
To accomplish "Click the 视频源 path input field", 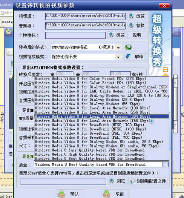I will tap(85, 16).
